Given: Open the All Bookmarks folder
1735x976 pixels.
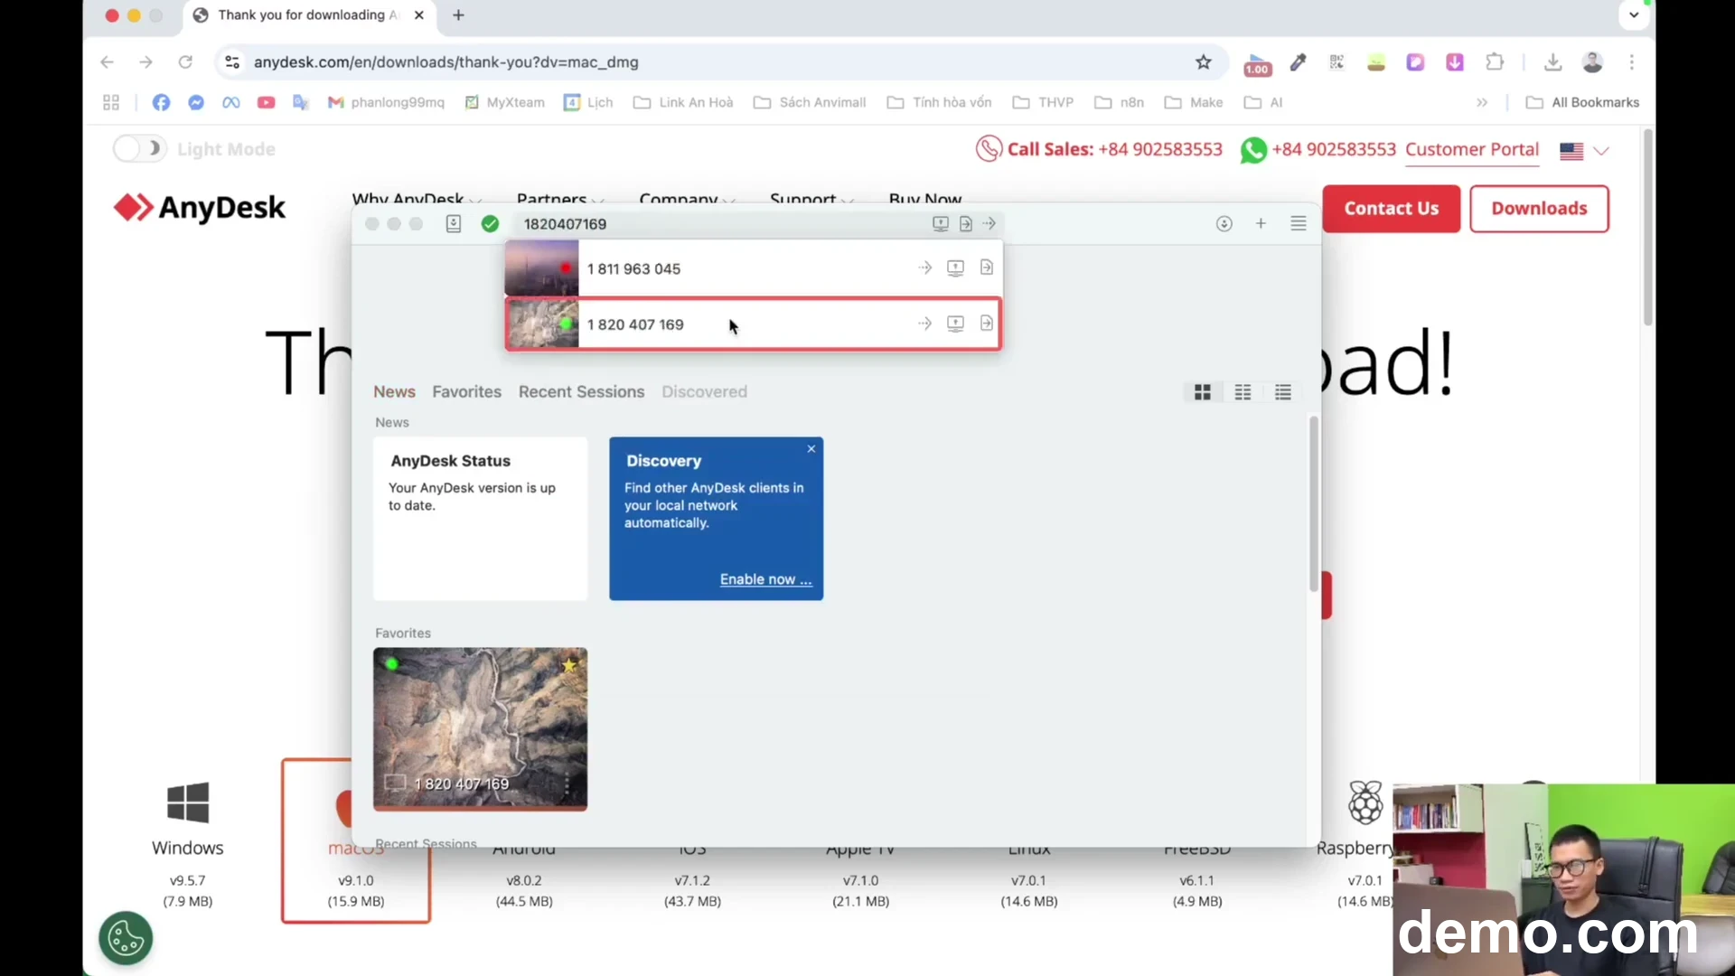Looking at the screenshot, I should (x=1583, y=103).
